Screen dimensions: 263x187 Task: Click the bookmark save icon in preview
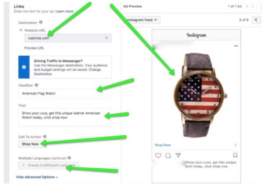pyautogui.click(x=235, y=155)
